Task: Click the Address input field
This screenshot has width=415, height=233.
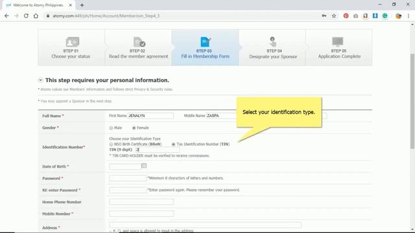Action: click(x=205, y=225)
